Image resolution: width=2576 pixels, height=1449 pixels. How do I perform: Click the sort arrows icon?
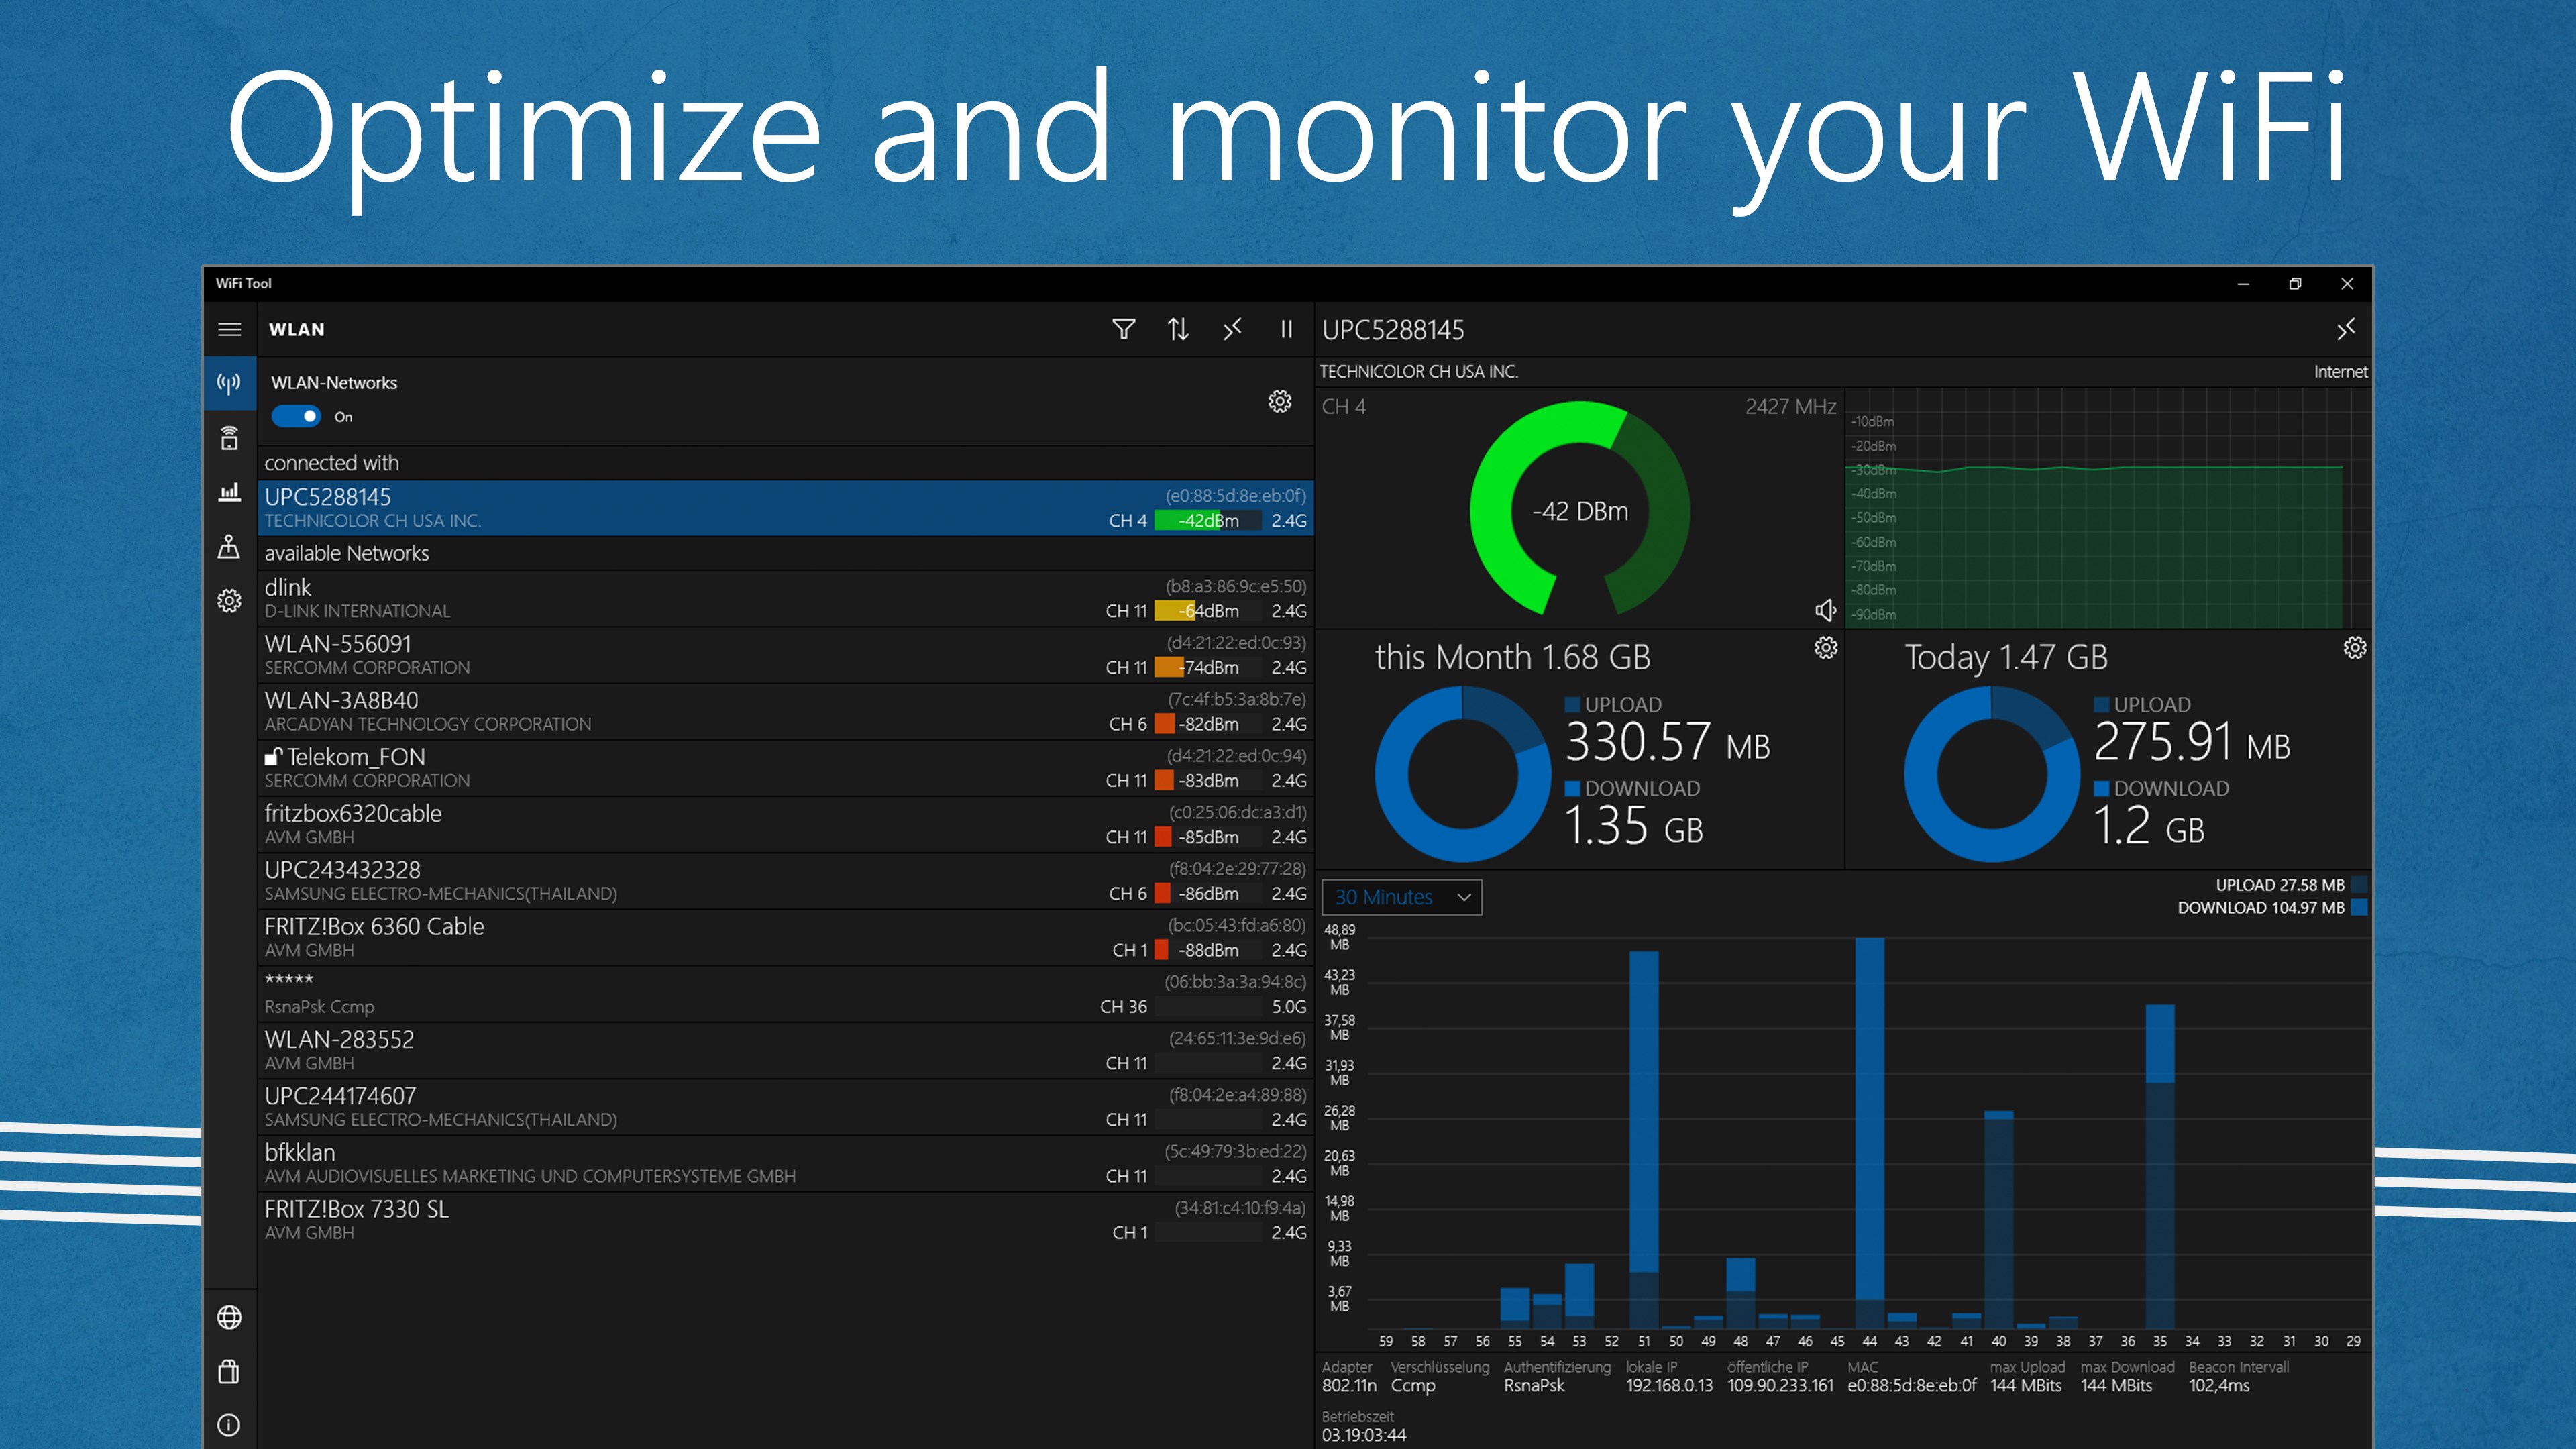[x=1178, y=329]
